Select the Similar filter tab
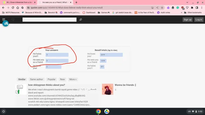205x115 pixels. (x=22, y=79)
